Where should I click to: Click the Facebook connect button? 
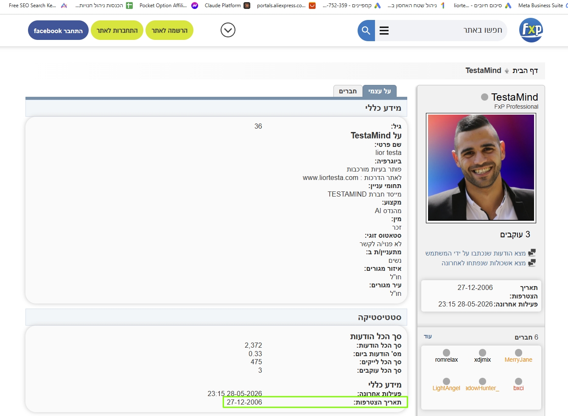pos(58,31)
